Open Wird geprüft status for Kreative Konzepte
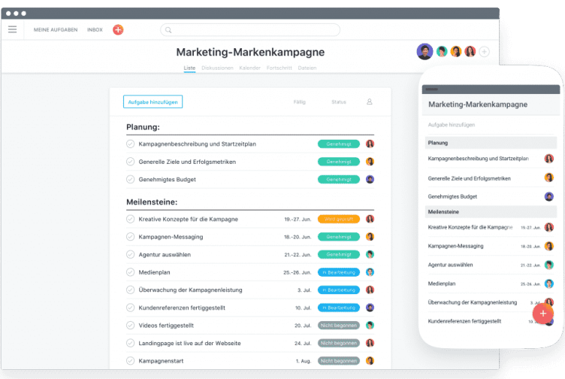This screenshot has height=379, width=565. (339, 219)
